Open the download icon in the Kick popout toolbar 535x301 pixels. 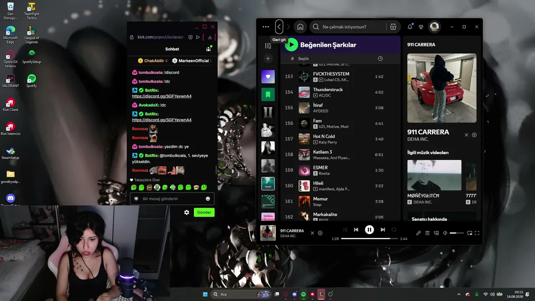pyautogui.click(x=210, y=37)
